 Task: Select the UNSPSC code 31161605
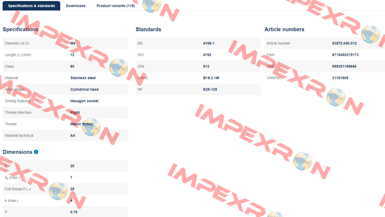point(340,78)
